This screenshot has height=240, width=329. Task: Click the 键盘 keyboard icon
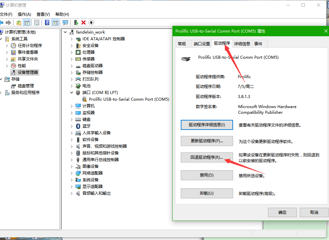78,119
